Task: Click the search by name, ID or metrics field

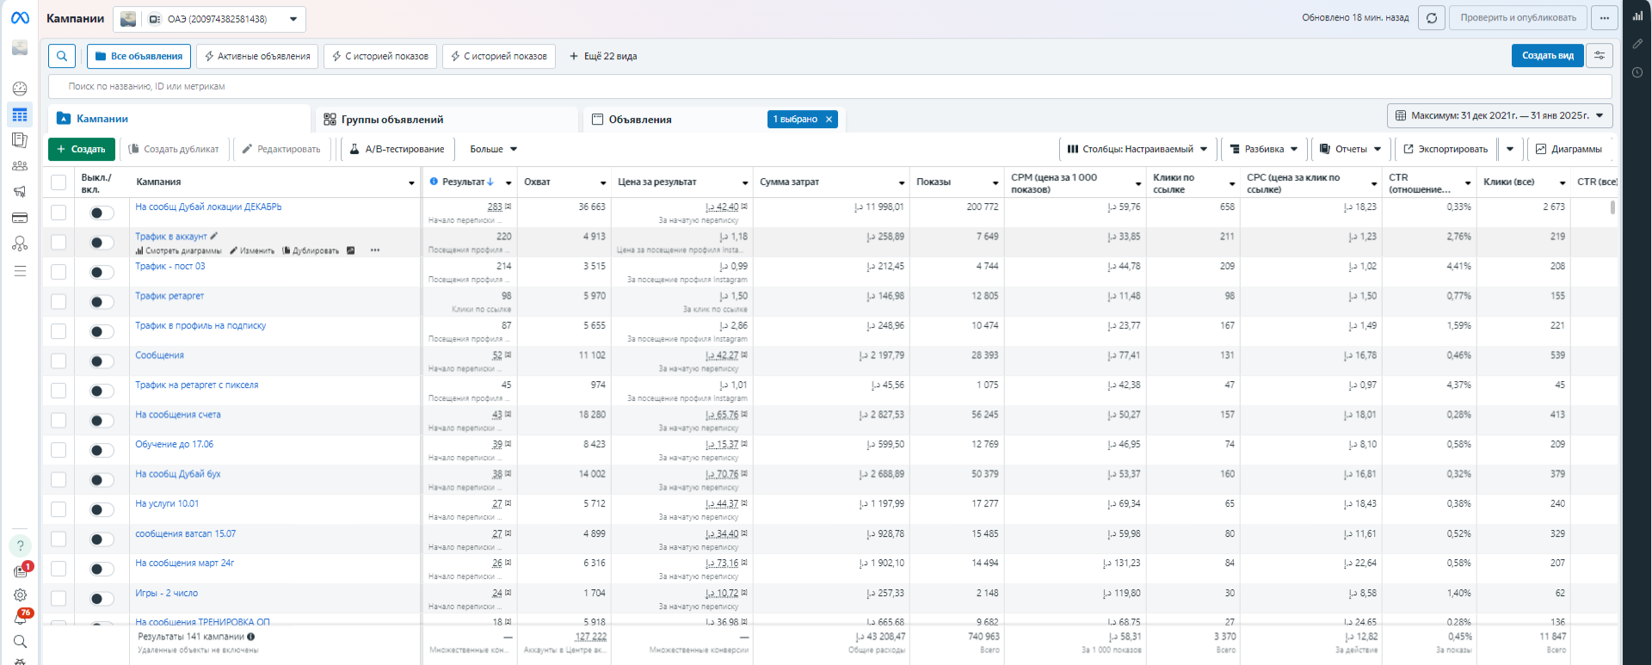Action: (x=829, y=86)
